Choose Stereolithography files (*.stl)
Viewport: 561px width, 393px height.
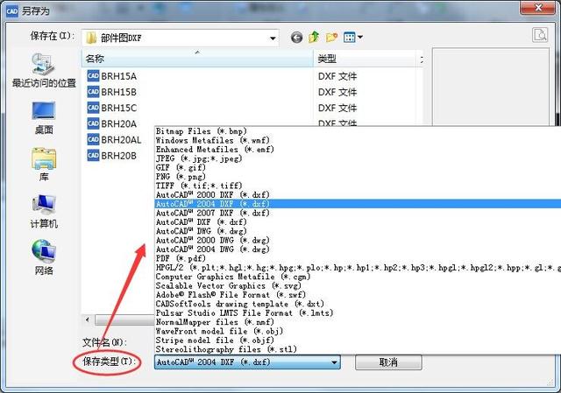coord(358,349)
